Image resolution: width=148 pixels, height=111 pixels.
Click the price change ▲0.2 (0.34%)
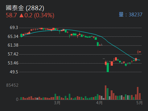click(37, 15)
